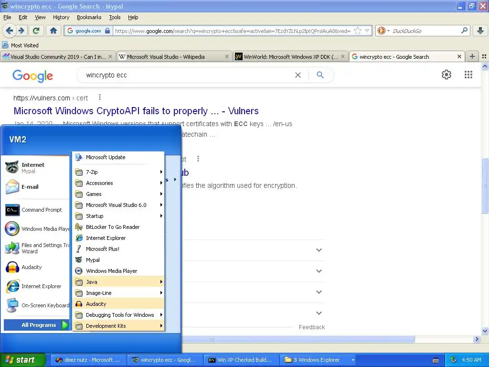Image resolution: width=489 pixels, height=367 pixels.
Task: Expand the 7-Zip program folder
Action: (x=118, y=172)
